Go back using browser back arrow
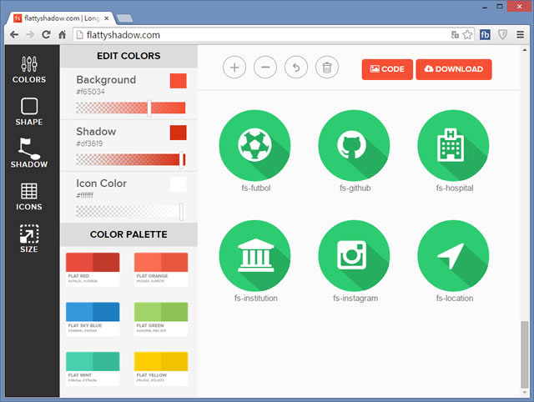 (x=14, y=35)
